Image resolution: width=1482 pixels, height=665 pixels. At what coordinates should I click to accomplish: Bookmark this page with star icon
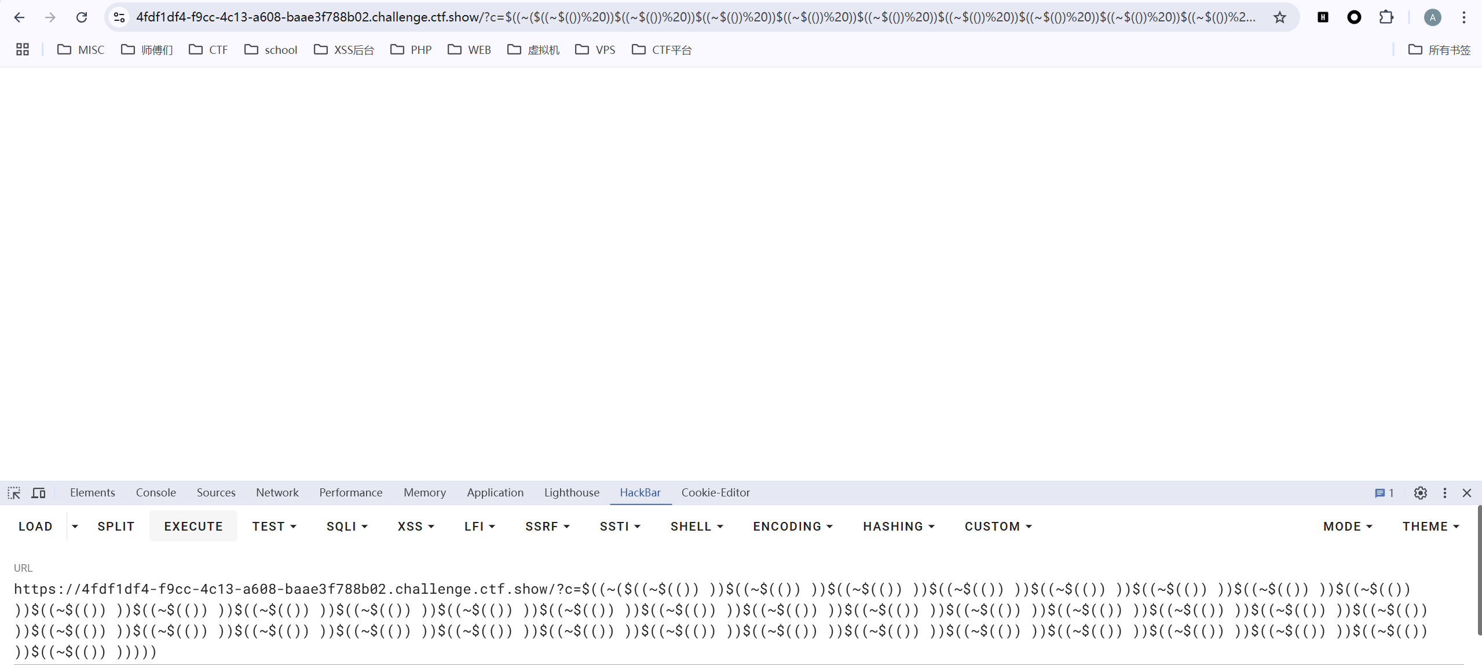(x=1279, y=17)
